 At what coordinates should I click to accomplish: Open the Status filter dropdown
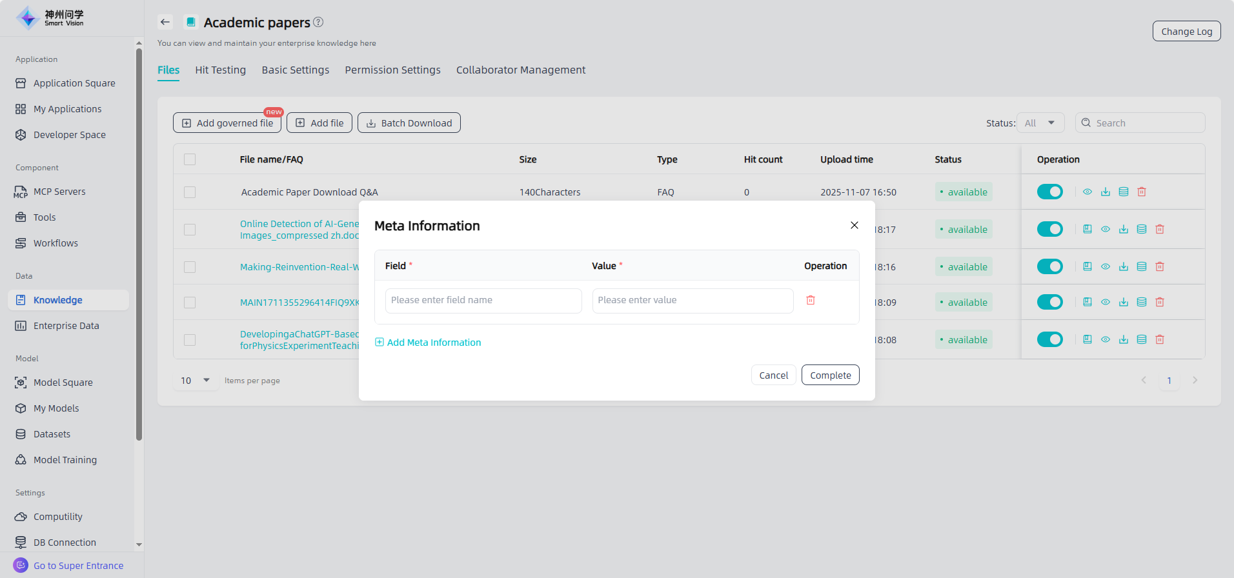(x=1040, y=123)
